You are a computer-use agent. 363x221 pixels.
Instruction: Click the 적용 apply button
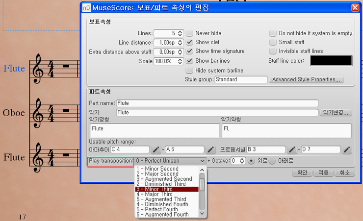pos(323,172)
